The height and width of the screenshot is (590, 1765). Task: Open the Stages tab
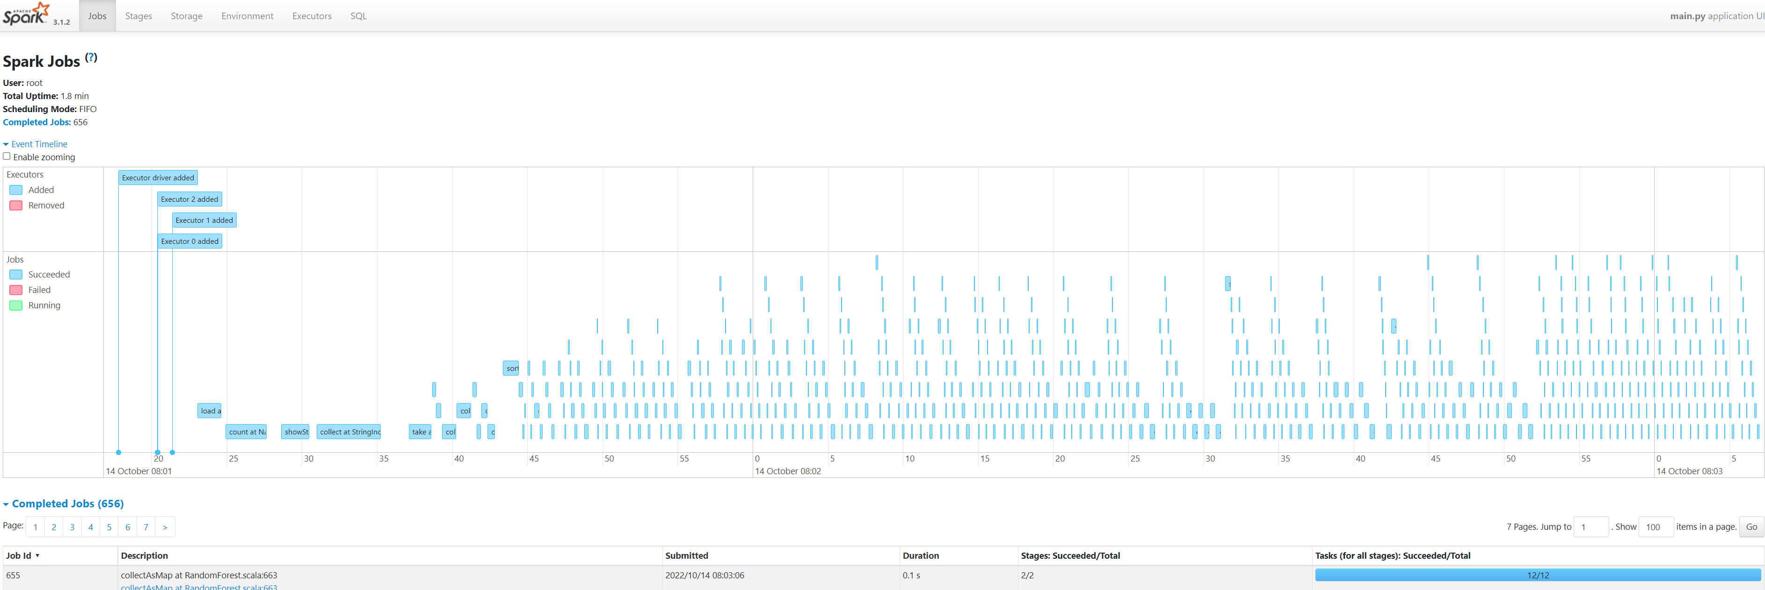point(138,16)
